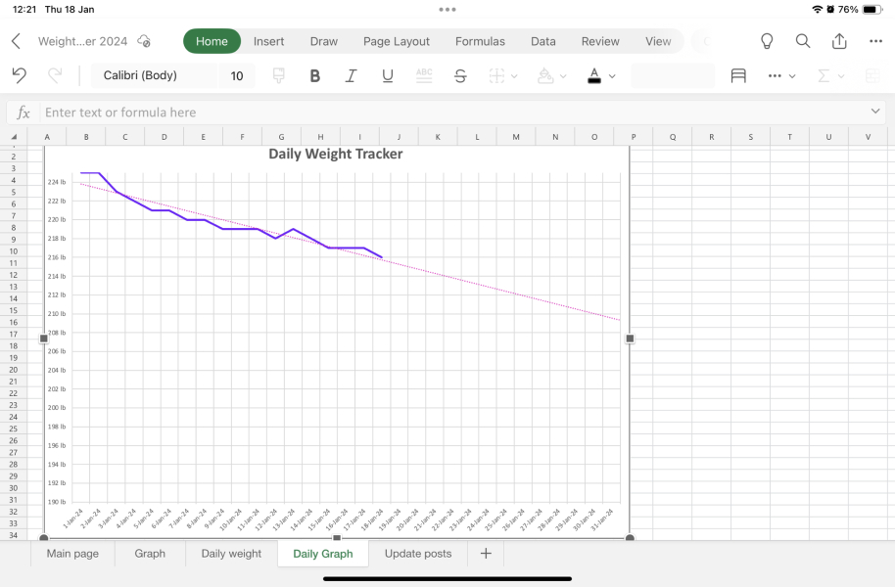This screenshot has width=895, height=587.
Task: Click the Redo icon
Action: pyautogui.click(x=57, y=74)
